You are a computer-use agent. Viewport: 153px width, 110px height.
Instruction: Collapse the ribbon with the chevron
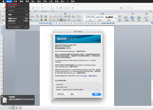(148, 11)
